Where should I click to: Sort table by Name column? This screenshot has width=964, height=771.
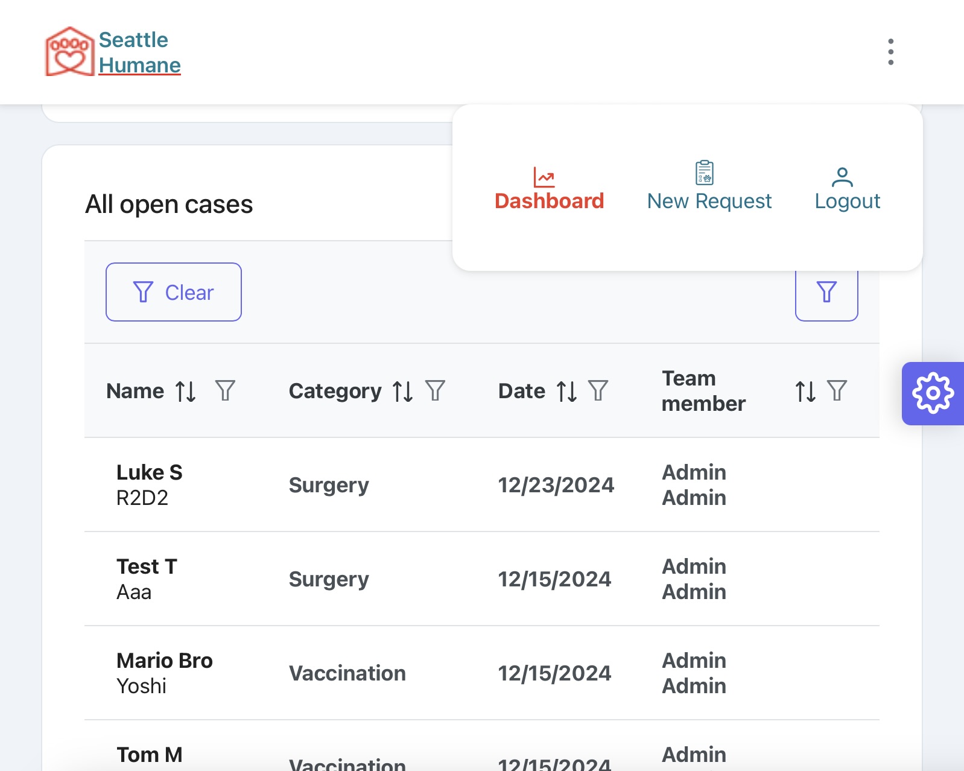[x=186, y=391]
